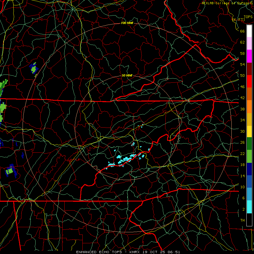Viewport: 254px width, 254px height.
Task: Click the legend value 58
Action: click(x=242, y=53)
